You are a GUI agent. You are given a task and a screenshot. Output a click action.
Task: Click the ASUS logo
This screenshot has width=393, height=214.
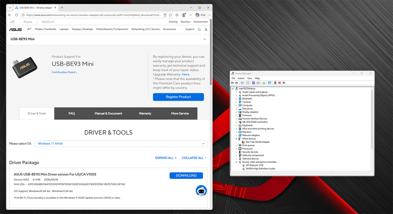15,29
